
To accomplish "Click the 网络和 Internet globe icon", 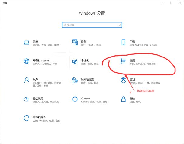I will point(26,61).
